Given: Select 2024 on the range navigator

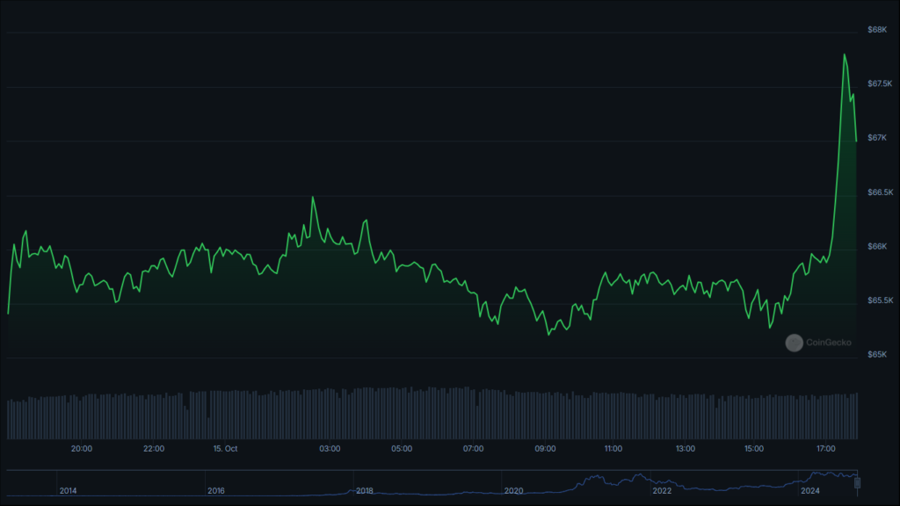Looking at the screenshot, I should pos(809,490).
